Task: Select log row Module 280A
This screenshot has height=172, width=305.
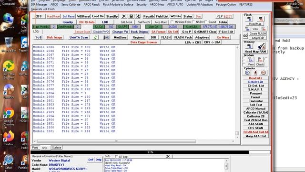Action: pos(74,93)
